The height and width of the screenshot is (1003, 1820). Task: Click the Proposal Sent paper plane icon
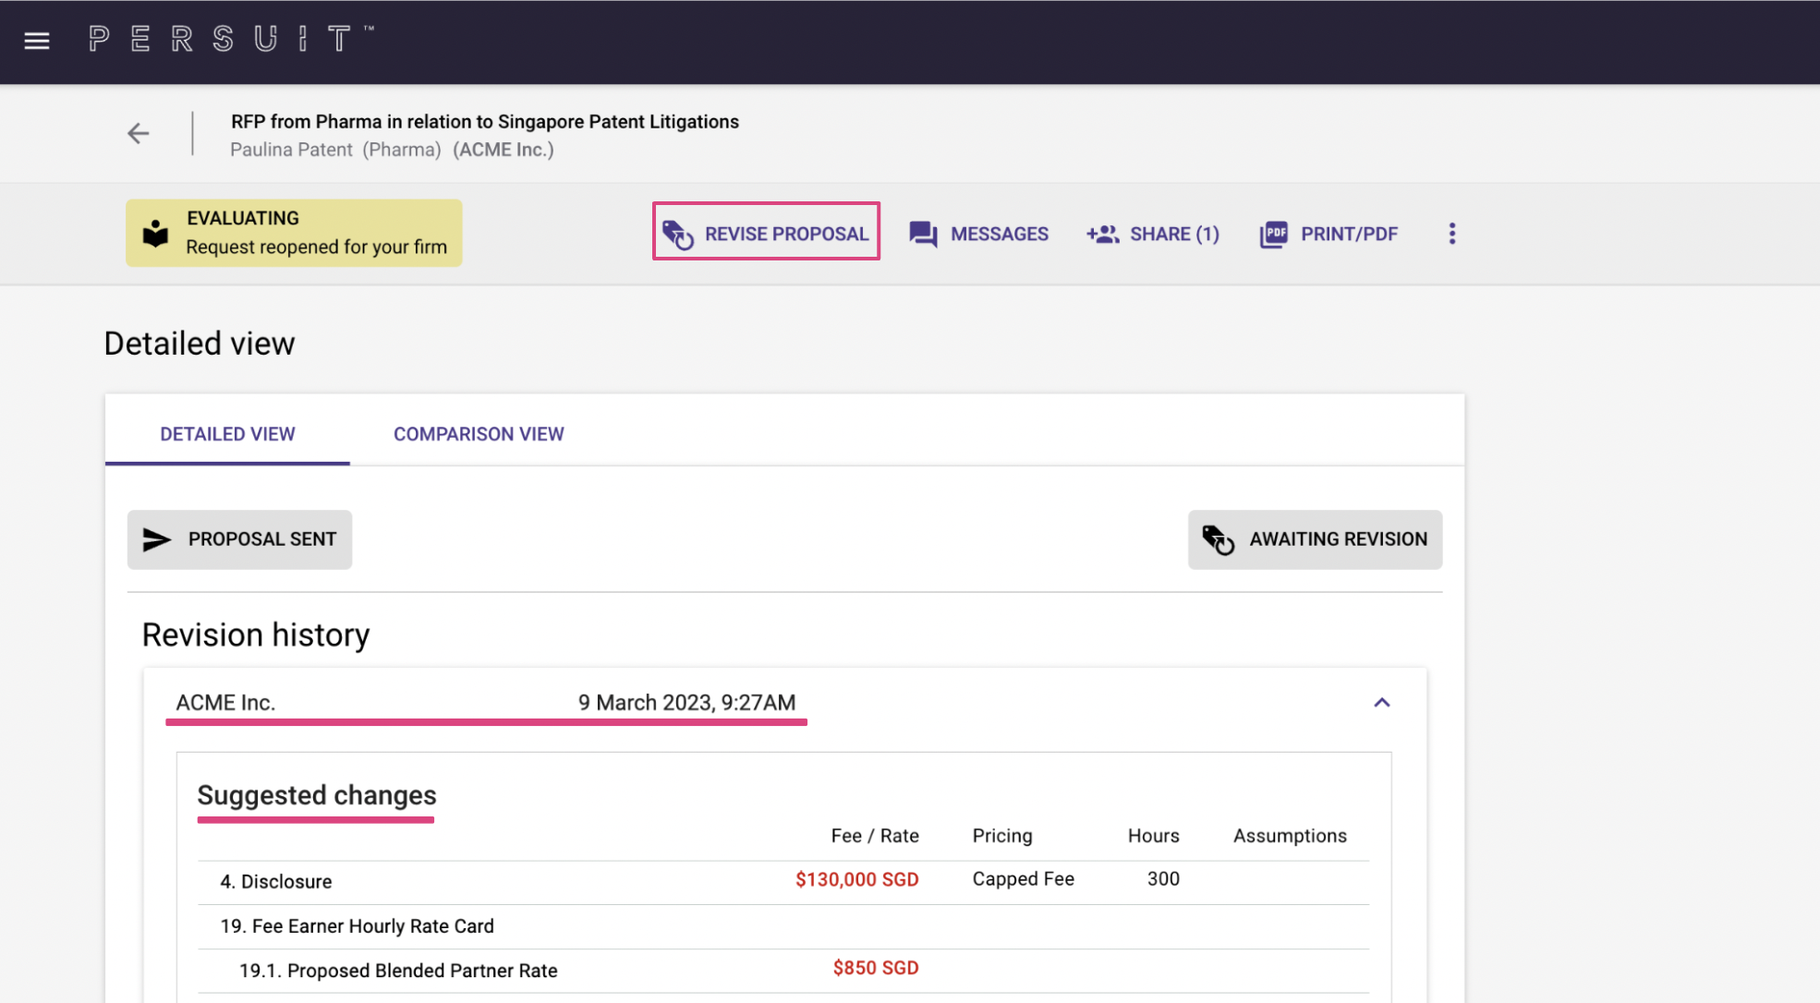157,539
